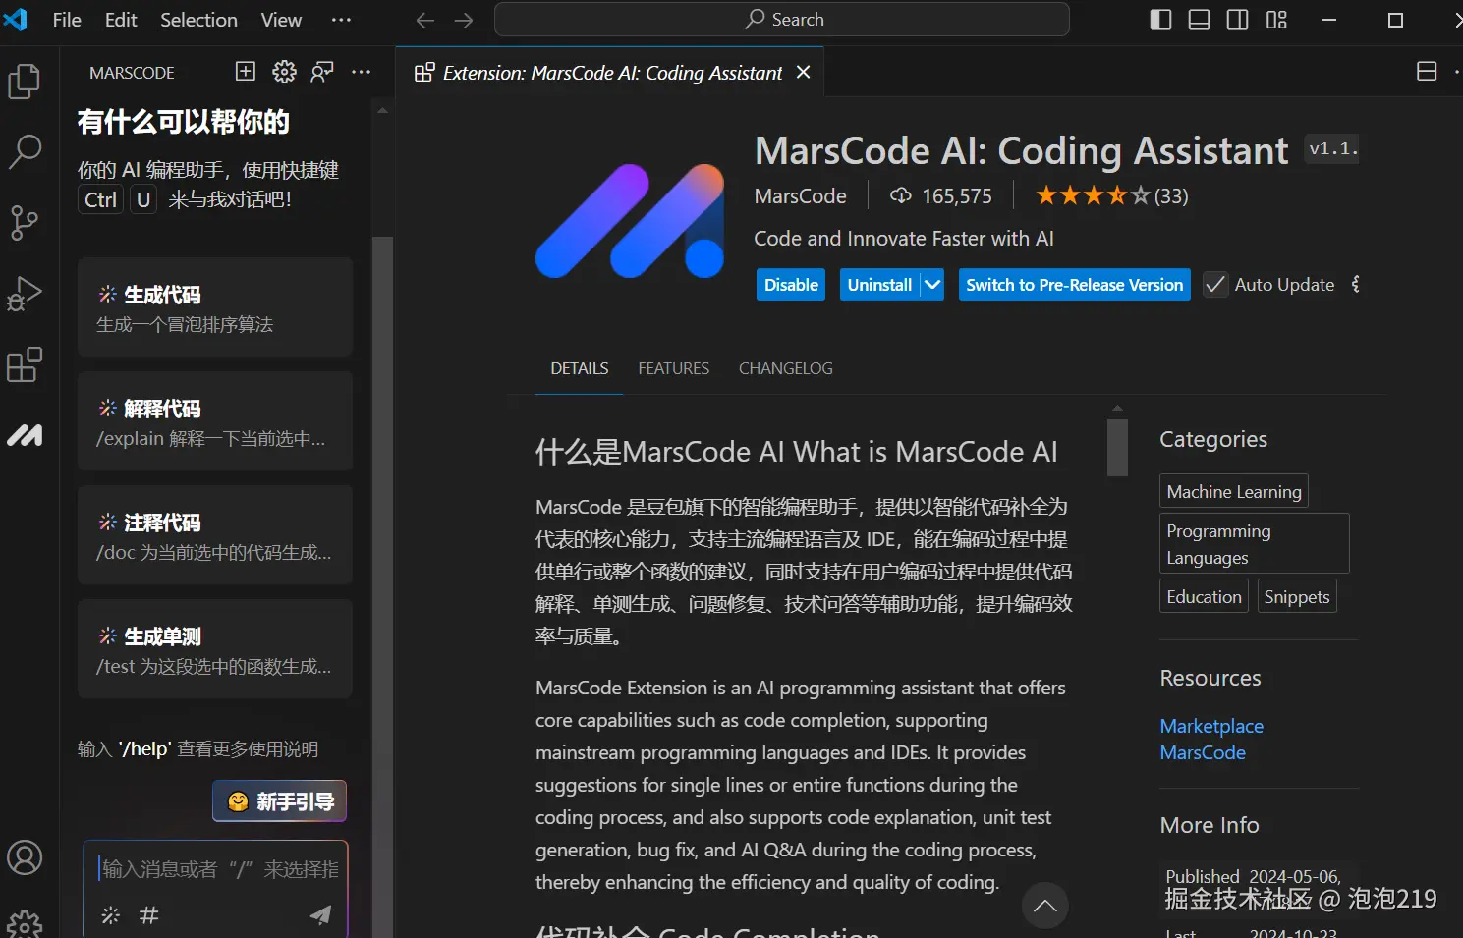1463x938 pixels.
Task: Open Customize Layout options
Action: [x=1276, y=20]
